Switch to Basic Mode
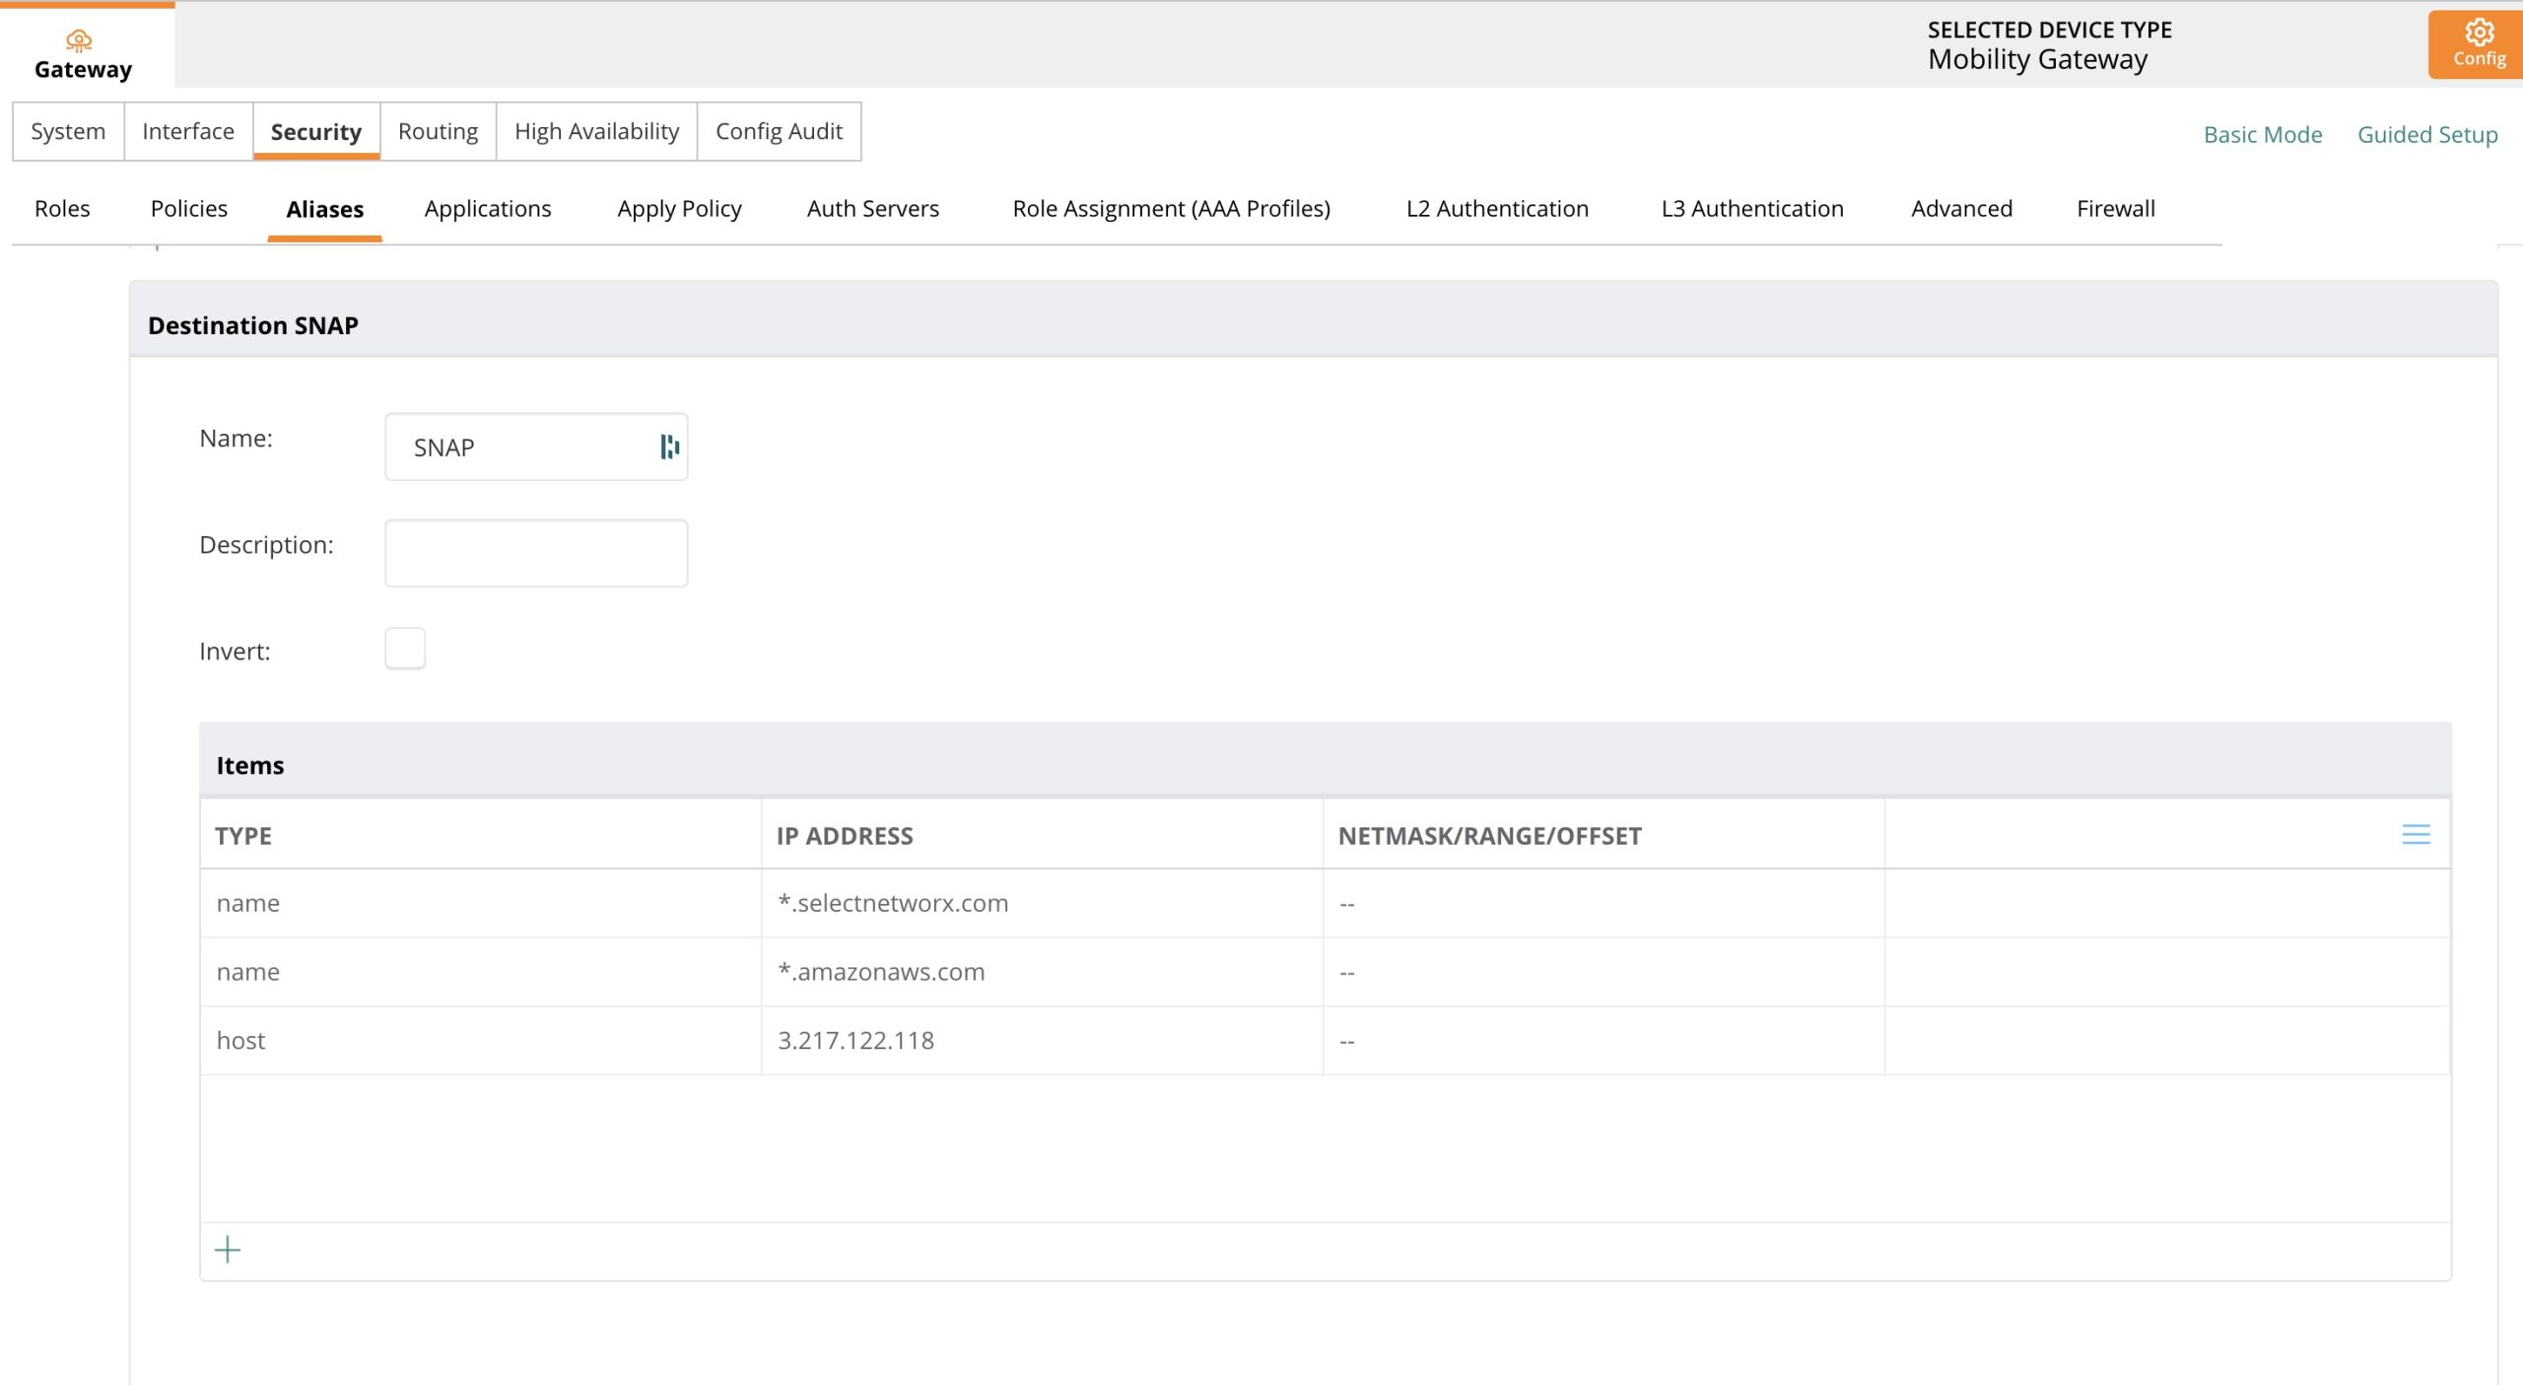Image resolution: width=2523 pixels, height=1385 pixels. click(2262, 135)
